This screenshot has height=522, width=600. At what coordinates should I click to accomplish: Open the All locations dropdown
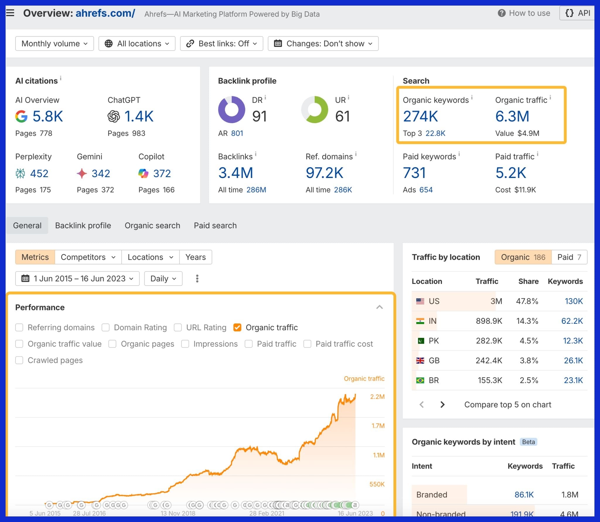point(137,44)
